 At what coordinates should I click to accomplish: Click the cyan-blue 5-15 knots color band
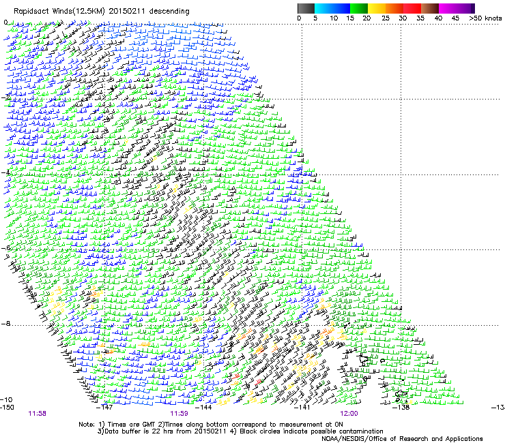pyautogui.click(x=332, y=8)
